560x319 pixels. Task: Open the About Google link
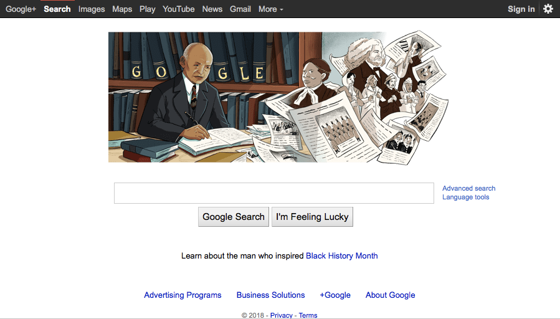coord(390,295)
